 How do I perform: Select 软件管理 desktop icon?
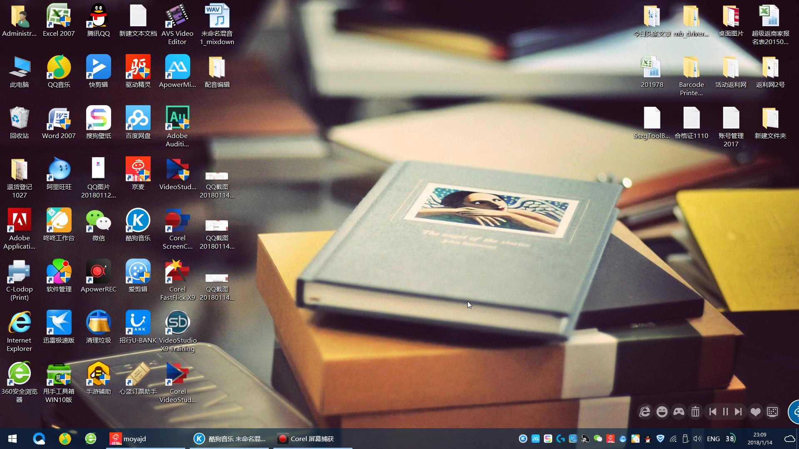(59, 276)
